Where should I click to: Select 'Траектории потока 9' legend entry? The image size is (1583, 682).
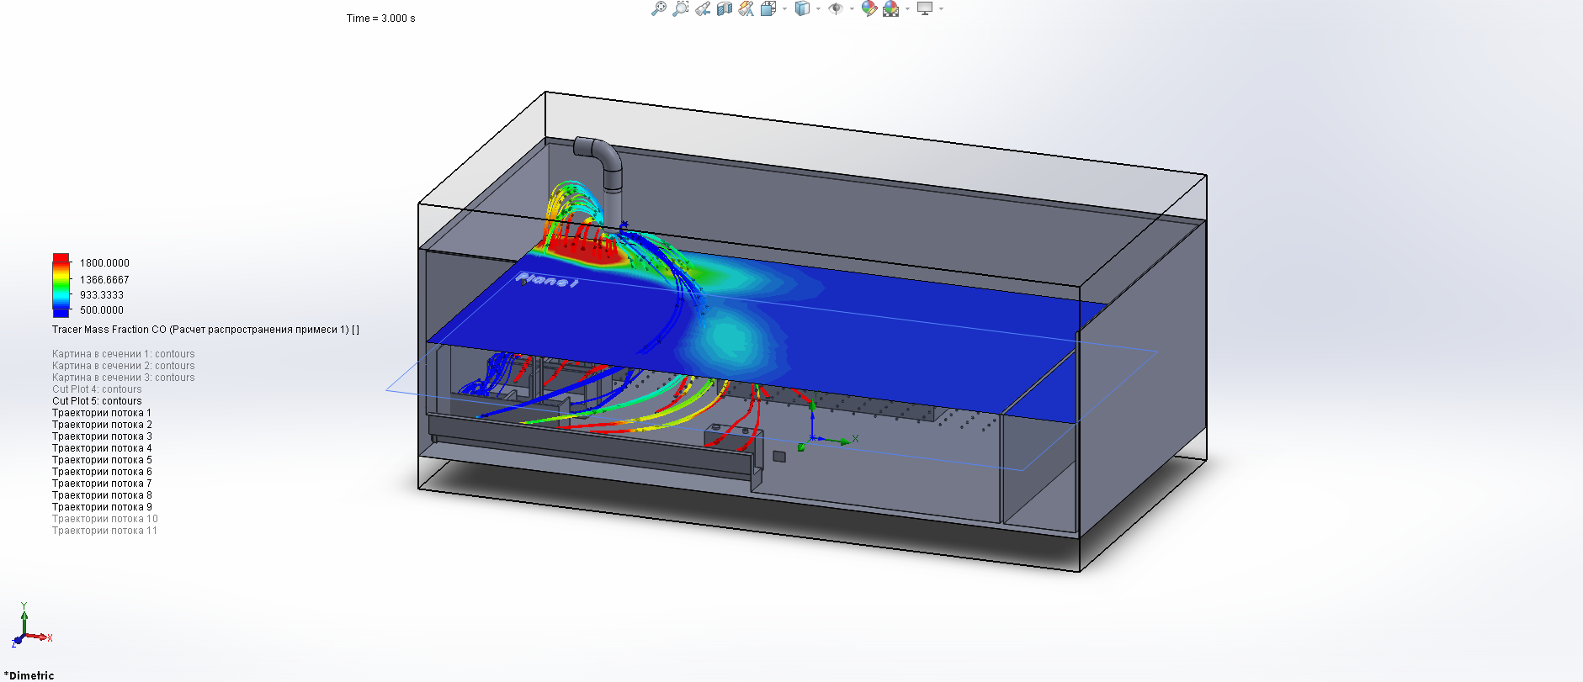coord(102,507)
